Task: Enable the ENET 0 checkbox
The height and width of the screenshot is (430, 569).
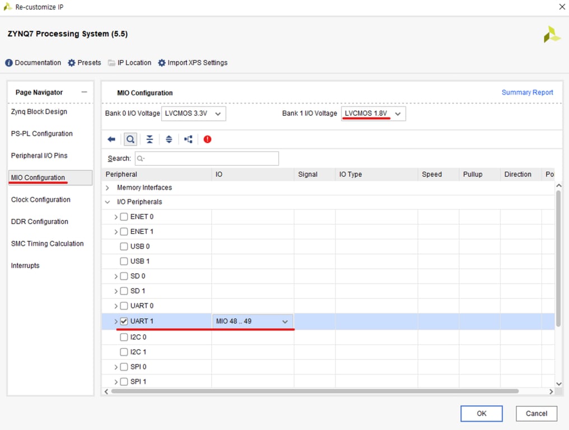Action: pos(124,217)
